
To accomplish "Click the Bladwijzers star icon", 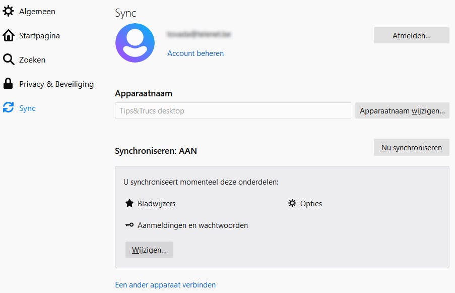I will pyautogui.click(x=129, y=204).
